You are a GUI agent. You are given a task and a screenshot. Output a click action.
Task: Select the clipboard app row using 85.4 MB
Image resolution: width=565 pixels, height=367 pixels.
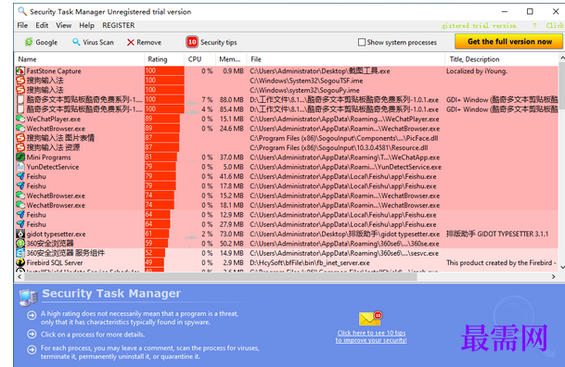tap(287, 109)
